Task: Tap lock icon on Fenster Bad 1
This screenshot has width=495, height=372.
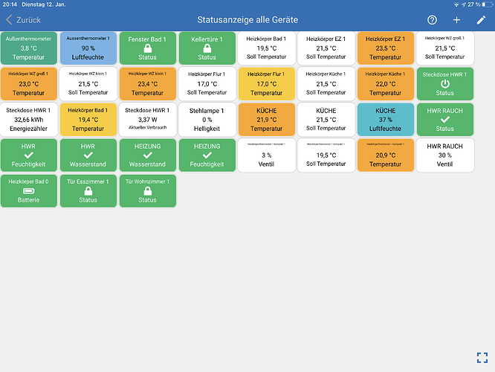Action: [x=148, y=48]
